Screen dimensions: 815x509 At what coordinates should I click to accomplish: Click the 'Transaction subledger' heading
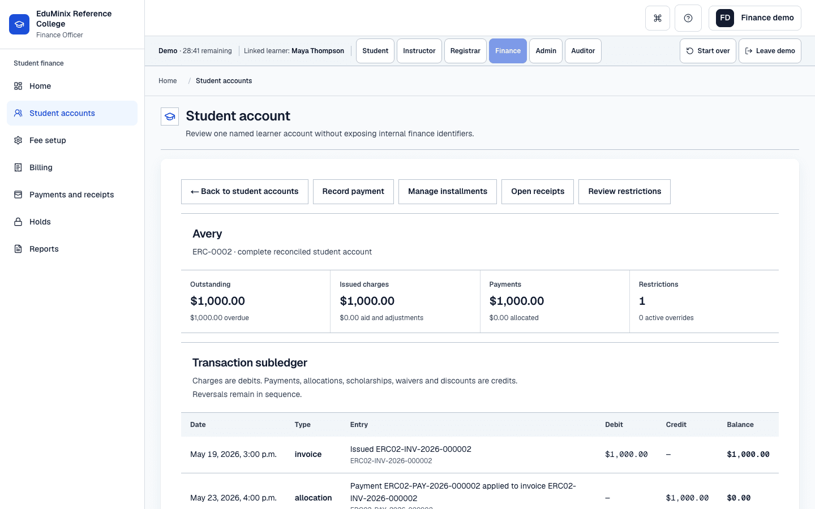click(250, 363)
